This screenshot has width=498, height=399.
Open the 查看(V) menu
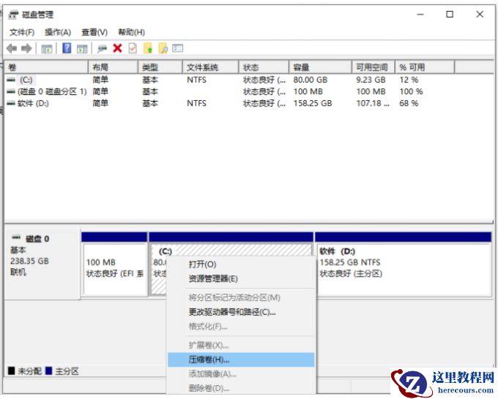click(94, 32)
